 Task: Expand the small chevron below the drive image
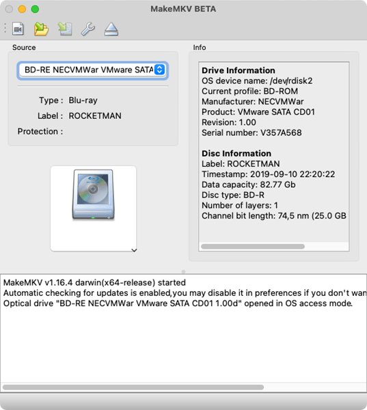tap(134, 250)
